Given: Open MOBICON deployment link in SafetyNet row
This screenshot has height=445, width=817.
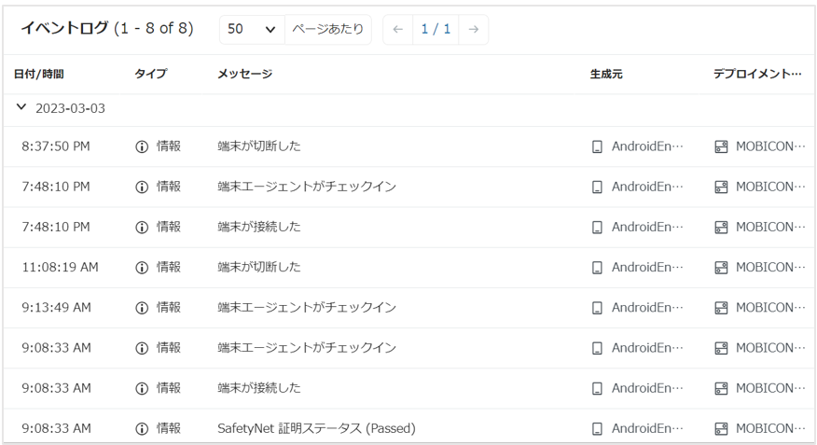Looking at the screenshot, I should [768, 429].
